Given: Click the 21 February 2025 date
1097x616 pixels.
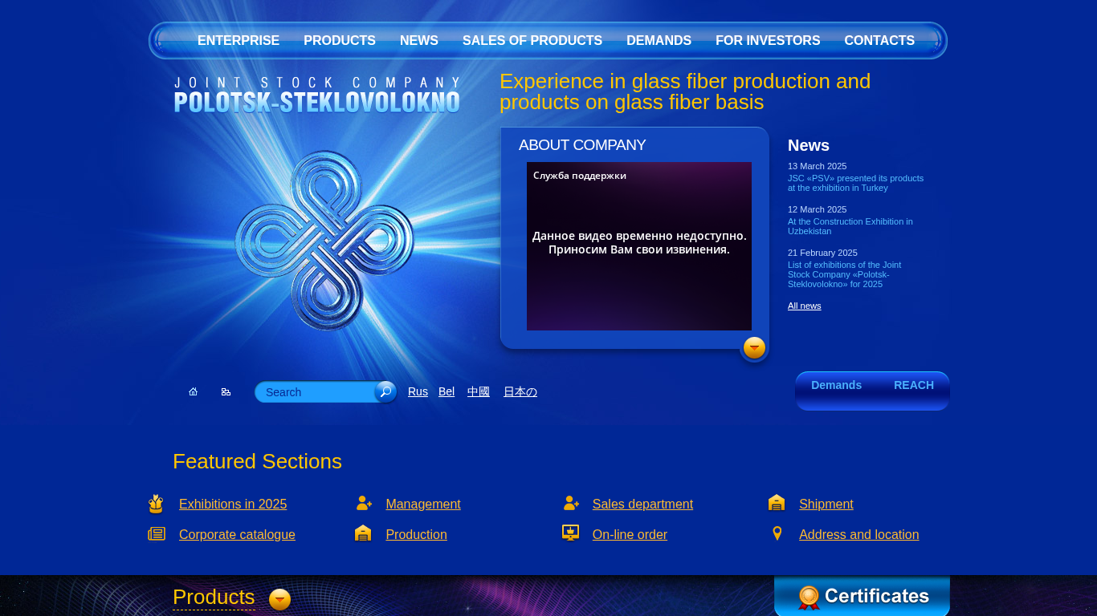Looking at the screenshot, I should 822,253.
